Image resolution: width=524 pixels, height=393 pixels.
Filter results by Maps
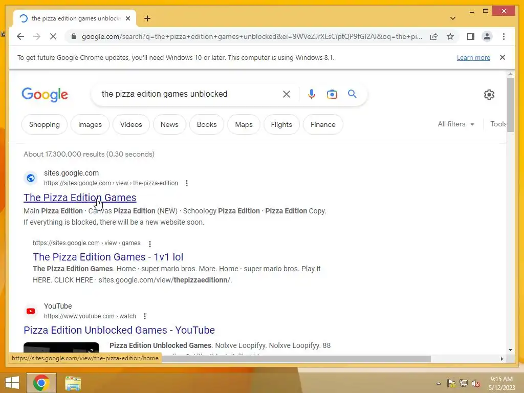tap(244, 124)
